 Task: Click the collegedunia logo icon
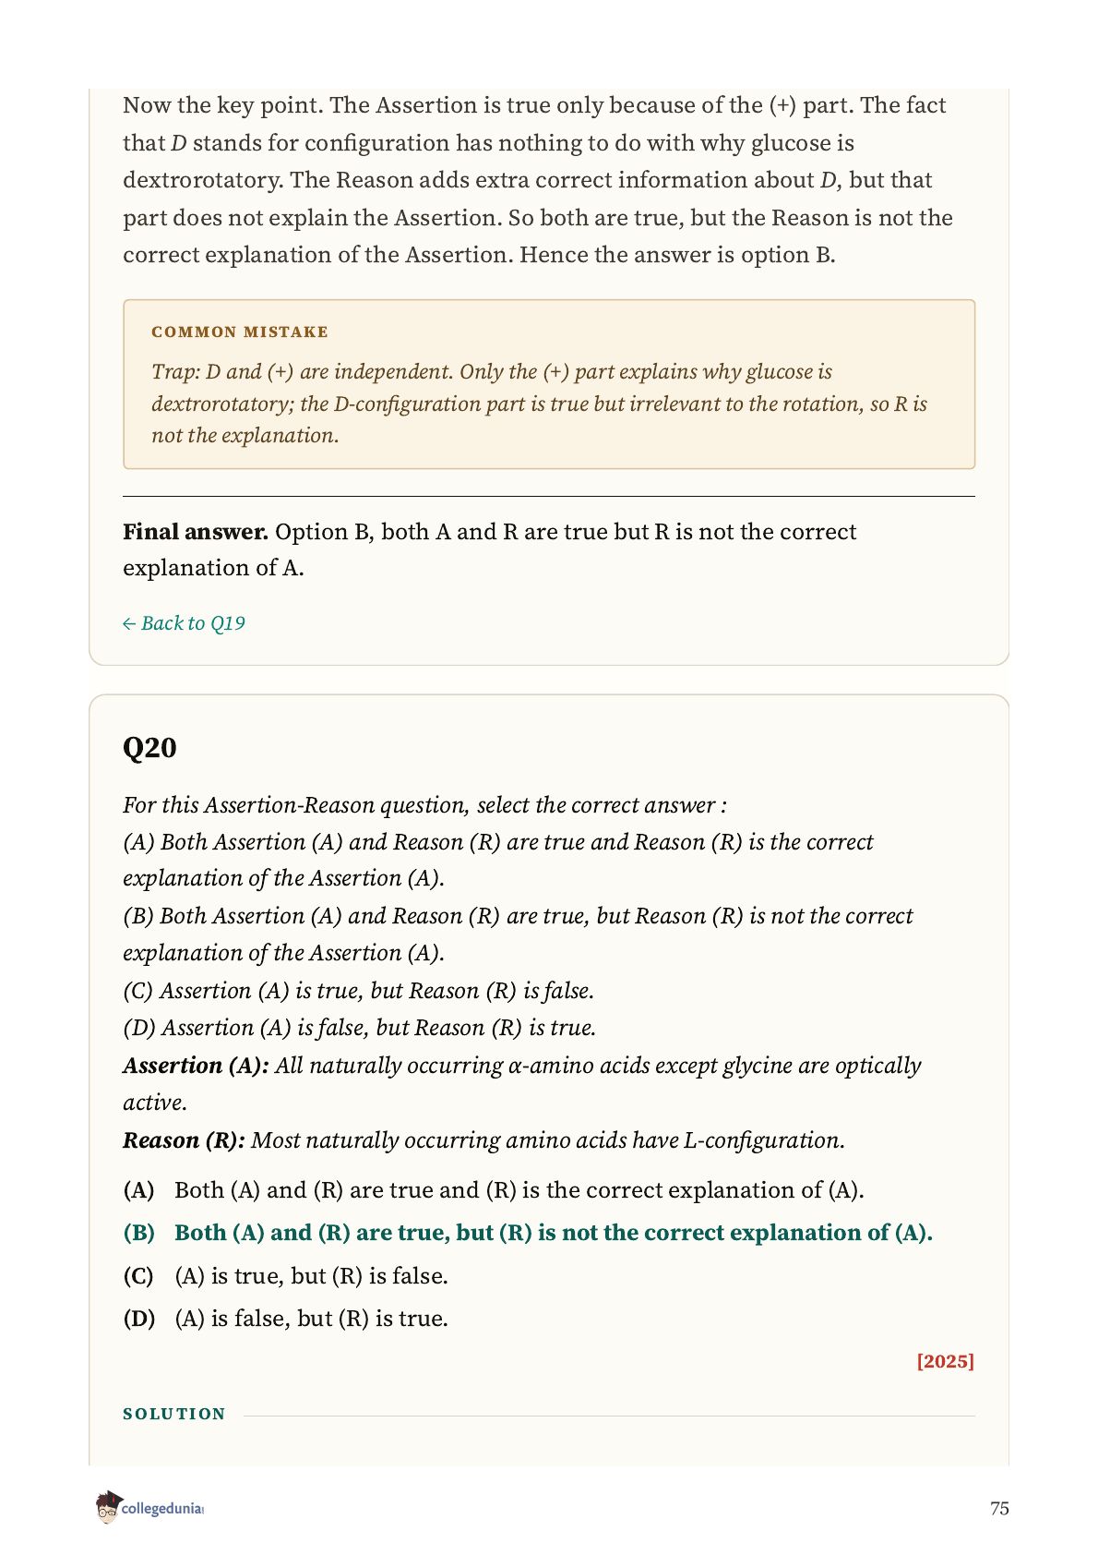coord(107,1507)
